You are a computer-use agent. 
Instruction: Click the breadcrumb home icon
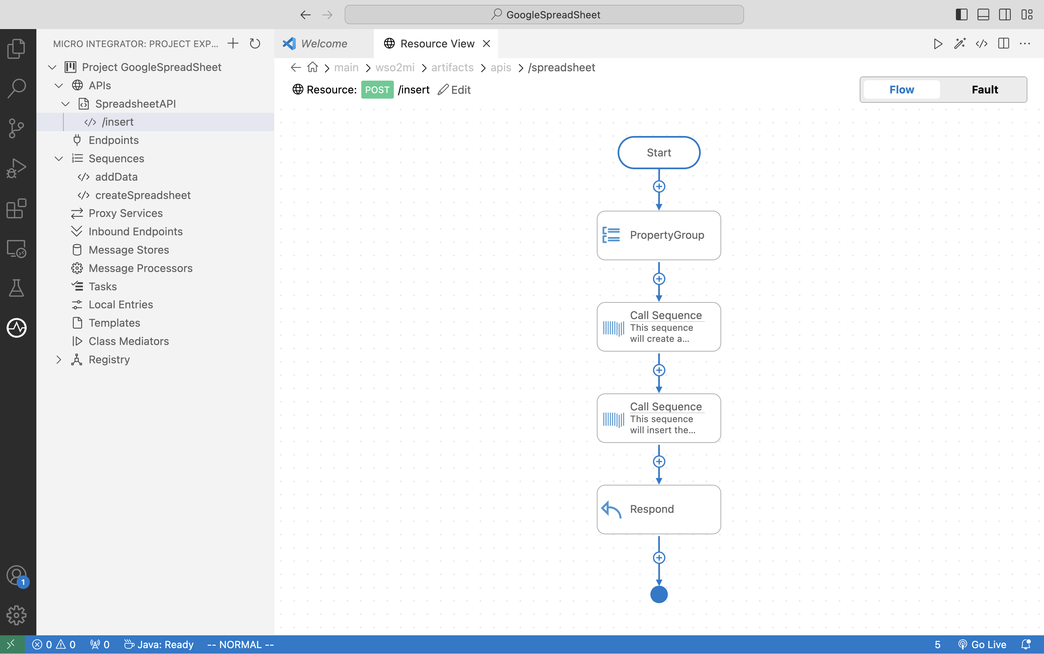[312, 67]
